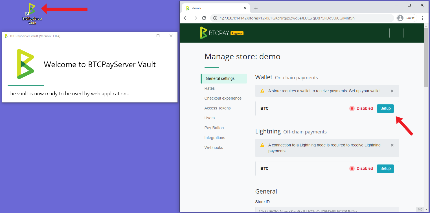
Task: Click the Lightning section heading
Action: point(268,131)
